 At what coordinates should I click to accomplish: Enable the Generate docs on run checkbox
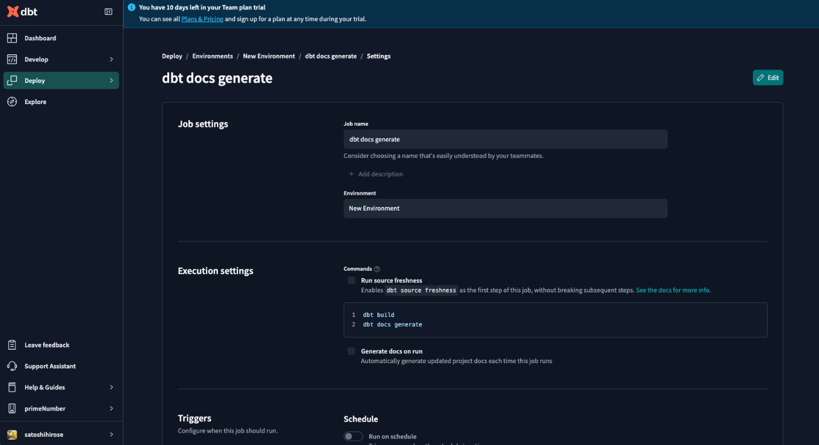pos(351,351)
